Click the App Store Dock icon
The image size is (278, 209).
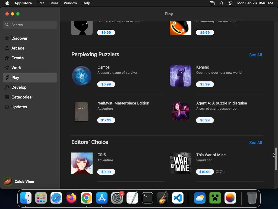102,198
